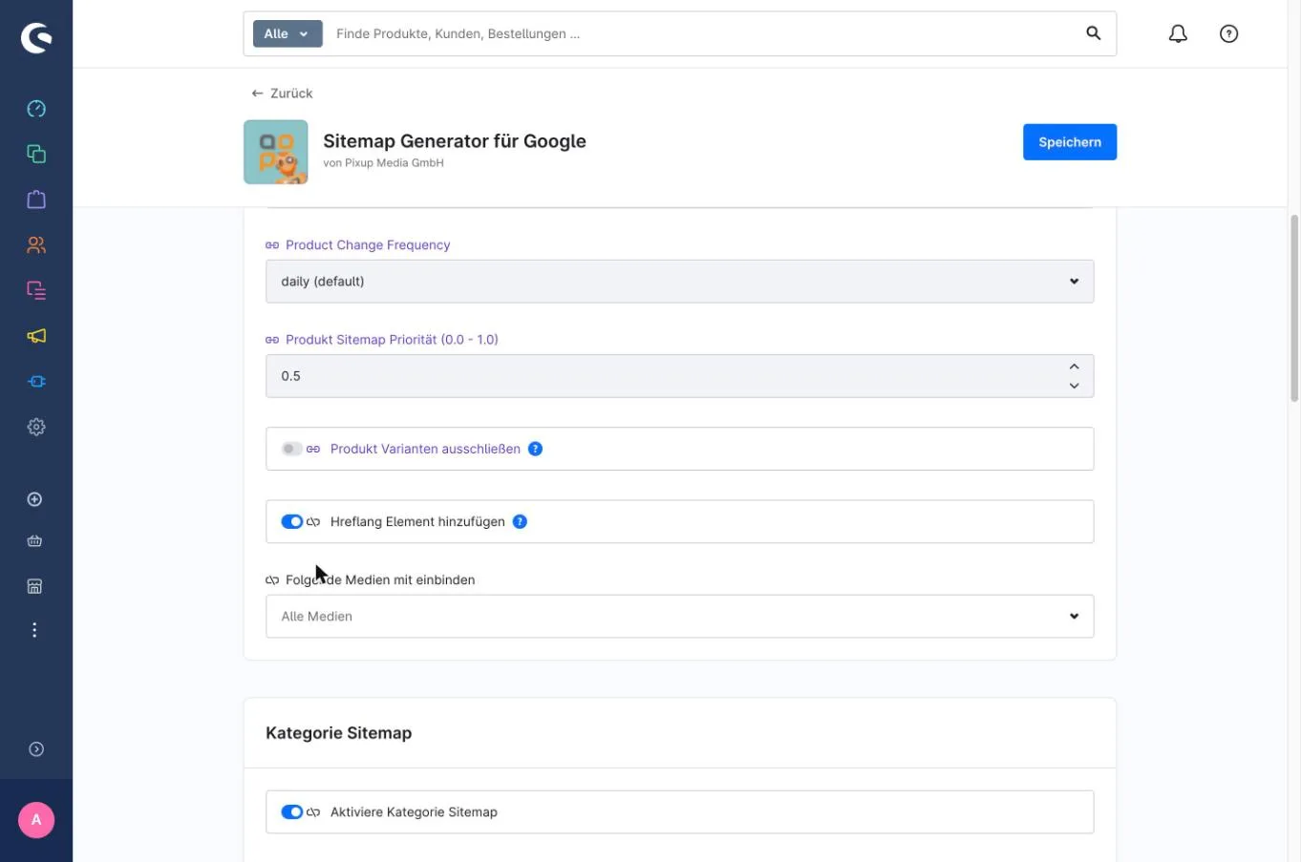Open the Settings gear icon

pyautogui.click(x=36, y=427)
